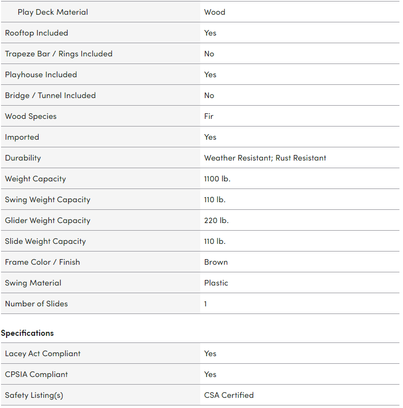Screen dimensions: 403x408
Task: Click the Playhouse Included label
Action: (x=41, y=75)
